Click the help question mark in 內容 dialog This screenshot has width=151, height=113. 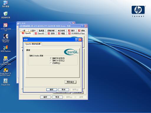(77, 40)
